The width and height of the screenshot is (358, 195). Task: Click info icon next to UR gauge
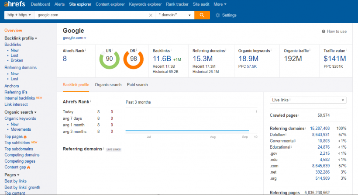tap(112, 50)
